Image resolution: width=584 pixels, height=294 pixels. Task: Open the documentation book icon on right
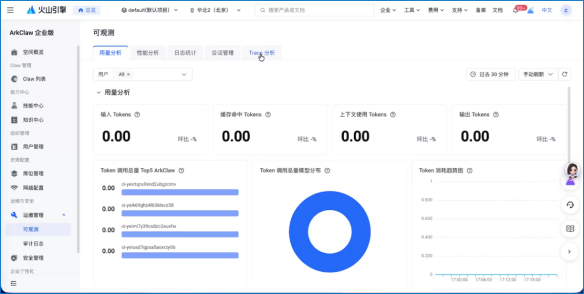[x=569, y=229]
